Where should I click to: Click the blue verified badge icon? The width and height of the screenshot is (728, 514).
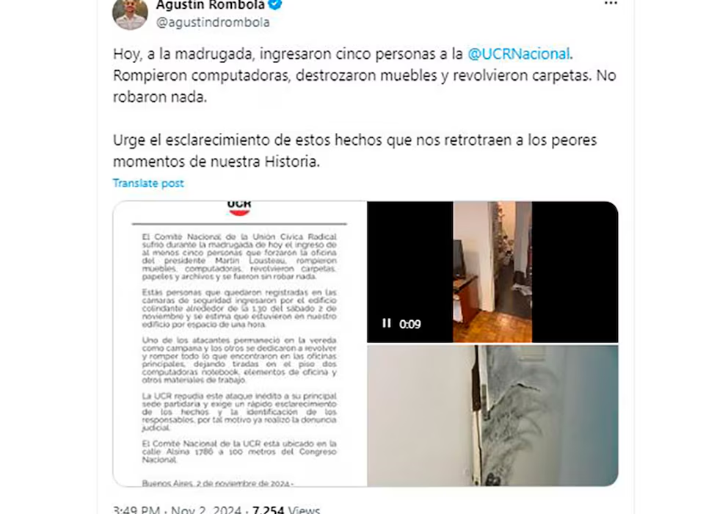tap(276, 4)
